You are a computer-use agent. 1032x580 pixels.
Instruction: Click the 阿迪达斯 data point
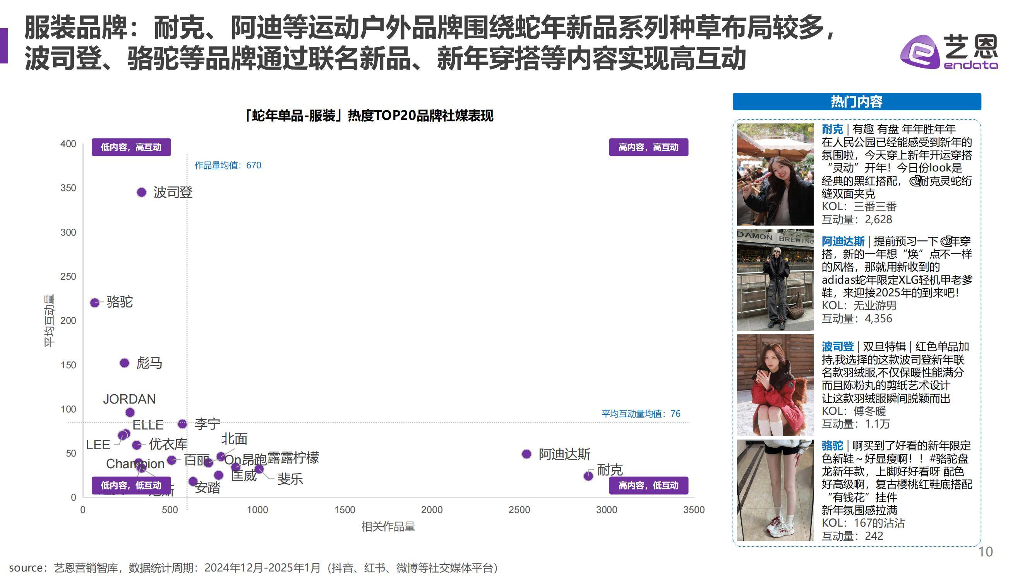[526, 454]
